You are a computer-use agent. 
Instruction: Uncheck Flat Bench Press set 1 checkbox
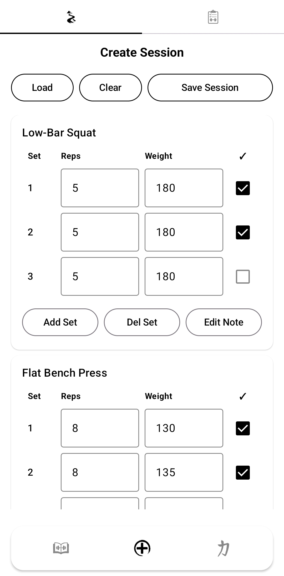tap(243, 428)
